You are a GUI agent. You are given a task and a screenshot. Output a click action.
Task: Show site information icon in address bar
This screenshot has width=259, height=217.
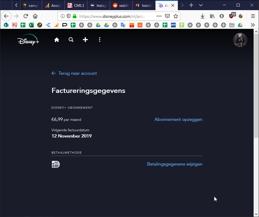(x=62, y=16)
